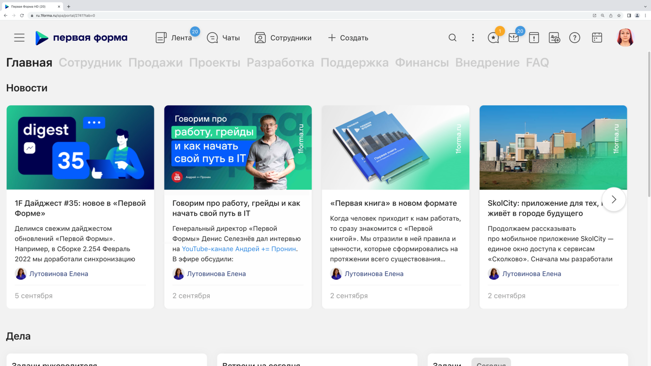Open the unread messages icon with badge 20
This screenshot has width=651, height=366.
pyautogui.click(x=514, y=38)
